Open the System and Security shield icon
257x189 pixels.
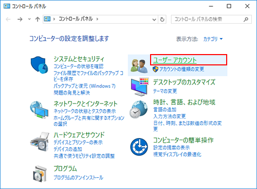[x=40, y=65]
